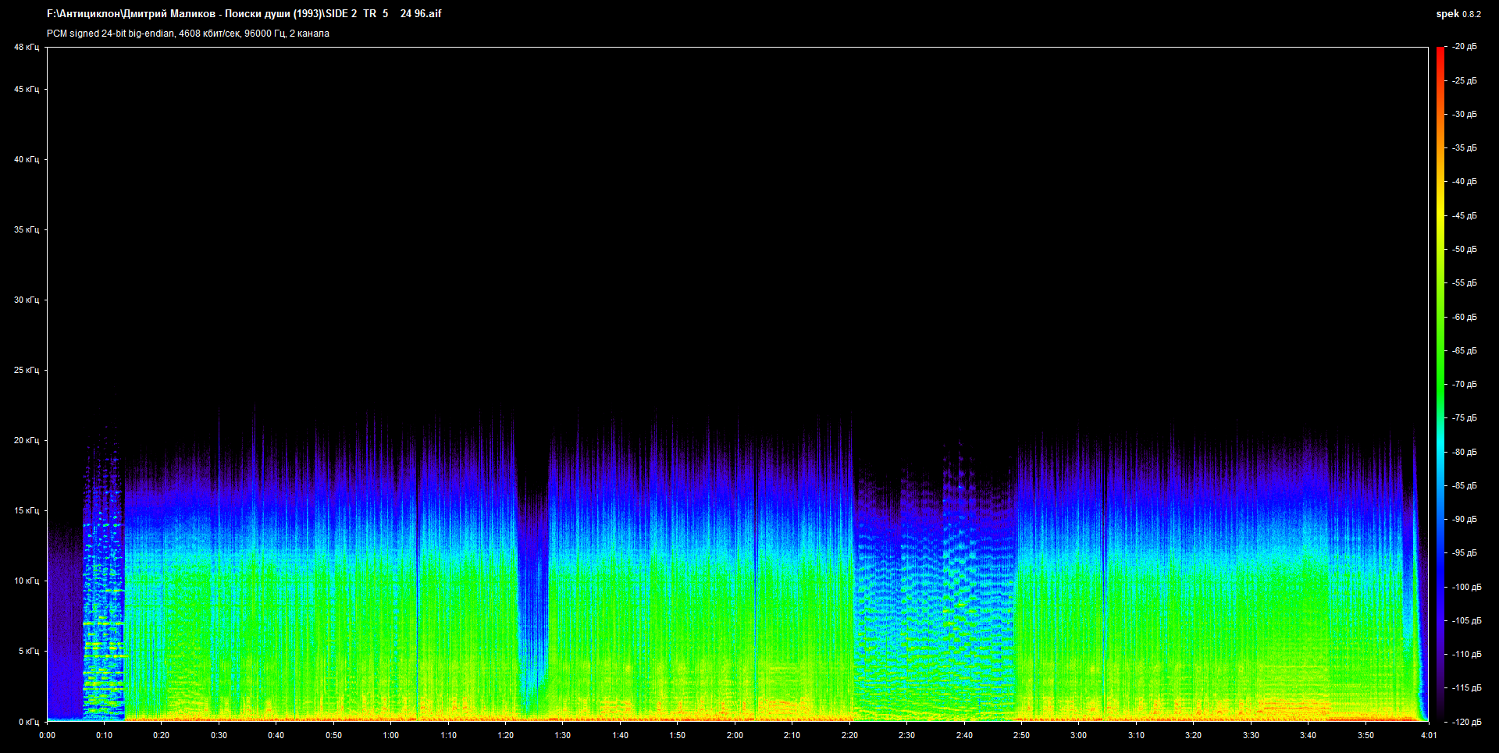Click the -20 дБ scale label
This screenshot has width=1499, height=753.
pos(1465,47)
